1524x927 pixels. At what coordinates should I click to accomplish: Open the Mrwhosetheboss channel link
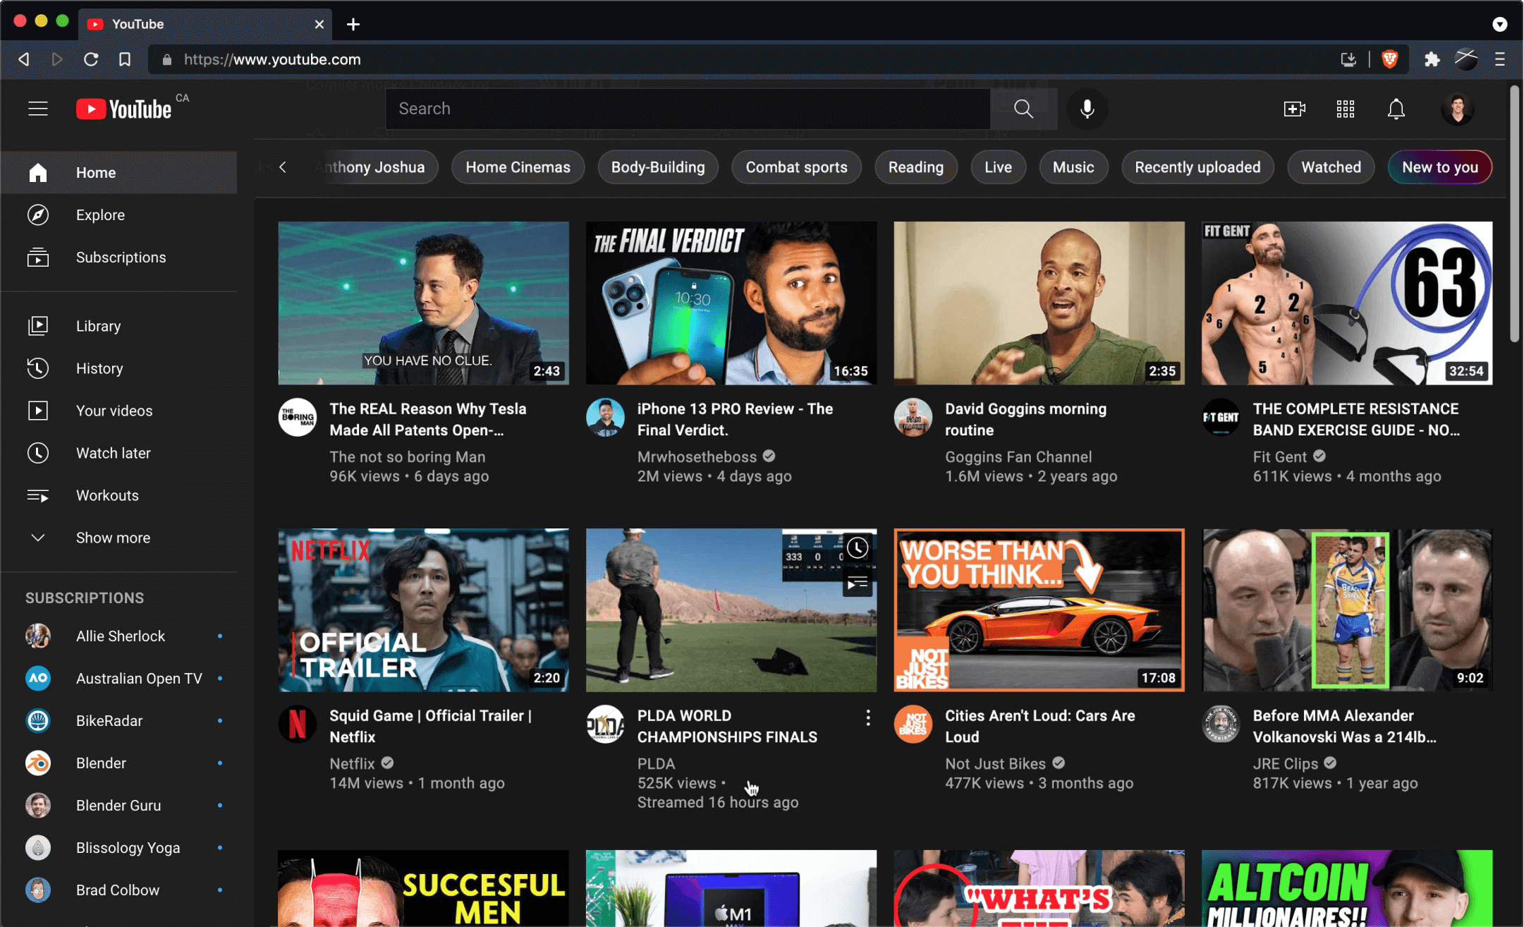[696, 457]
